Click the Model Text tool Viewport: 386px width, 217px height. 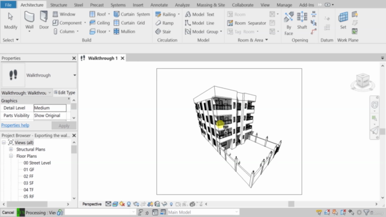click(200, 14)
